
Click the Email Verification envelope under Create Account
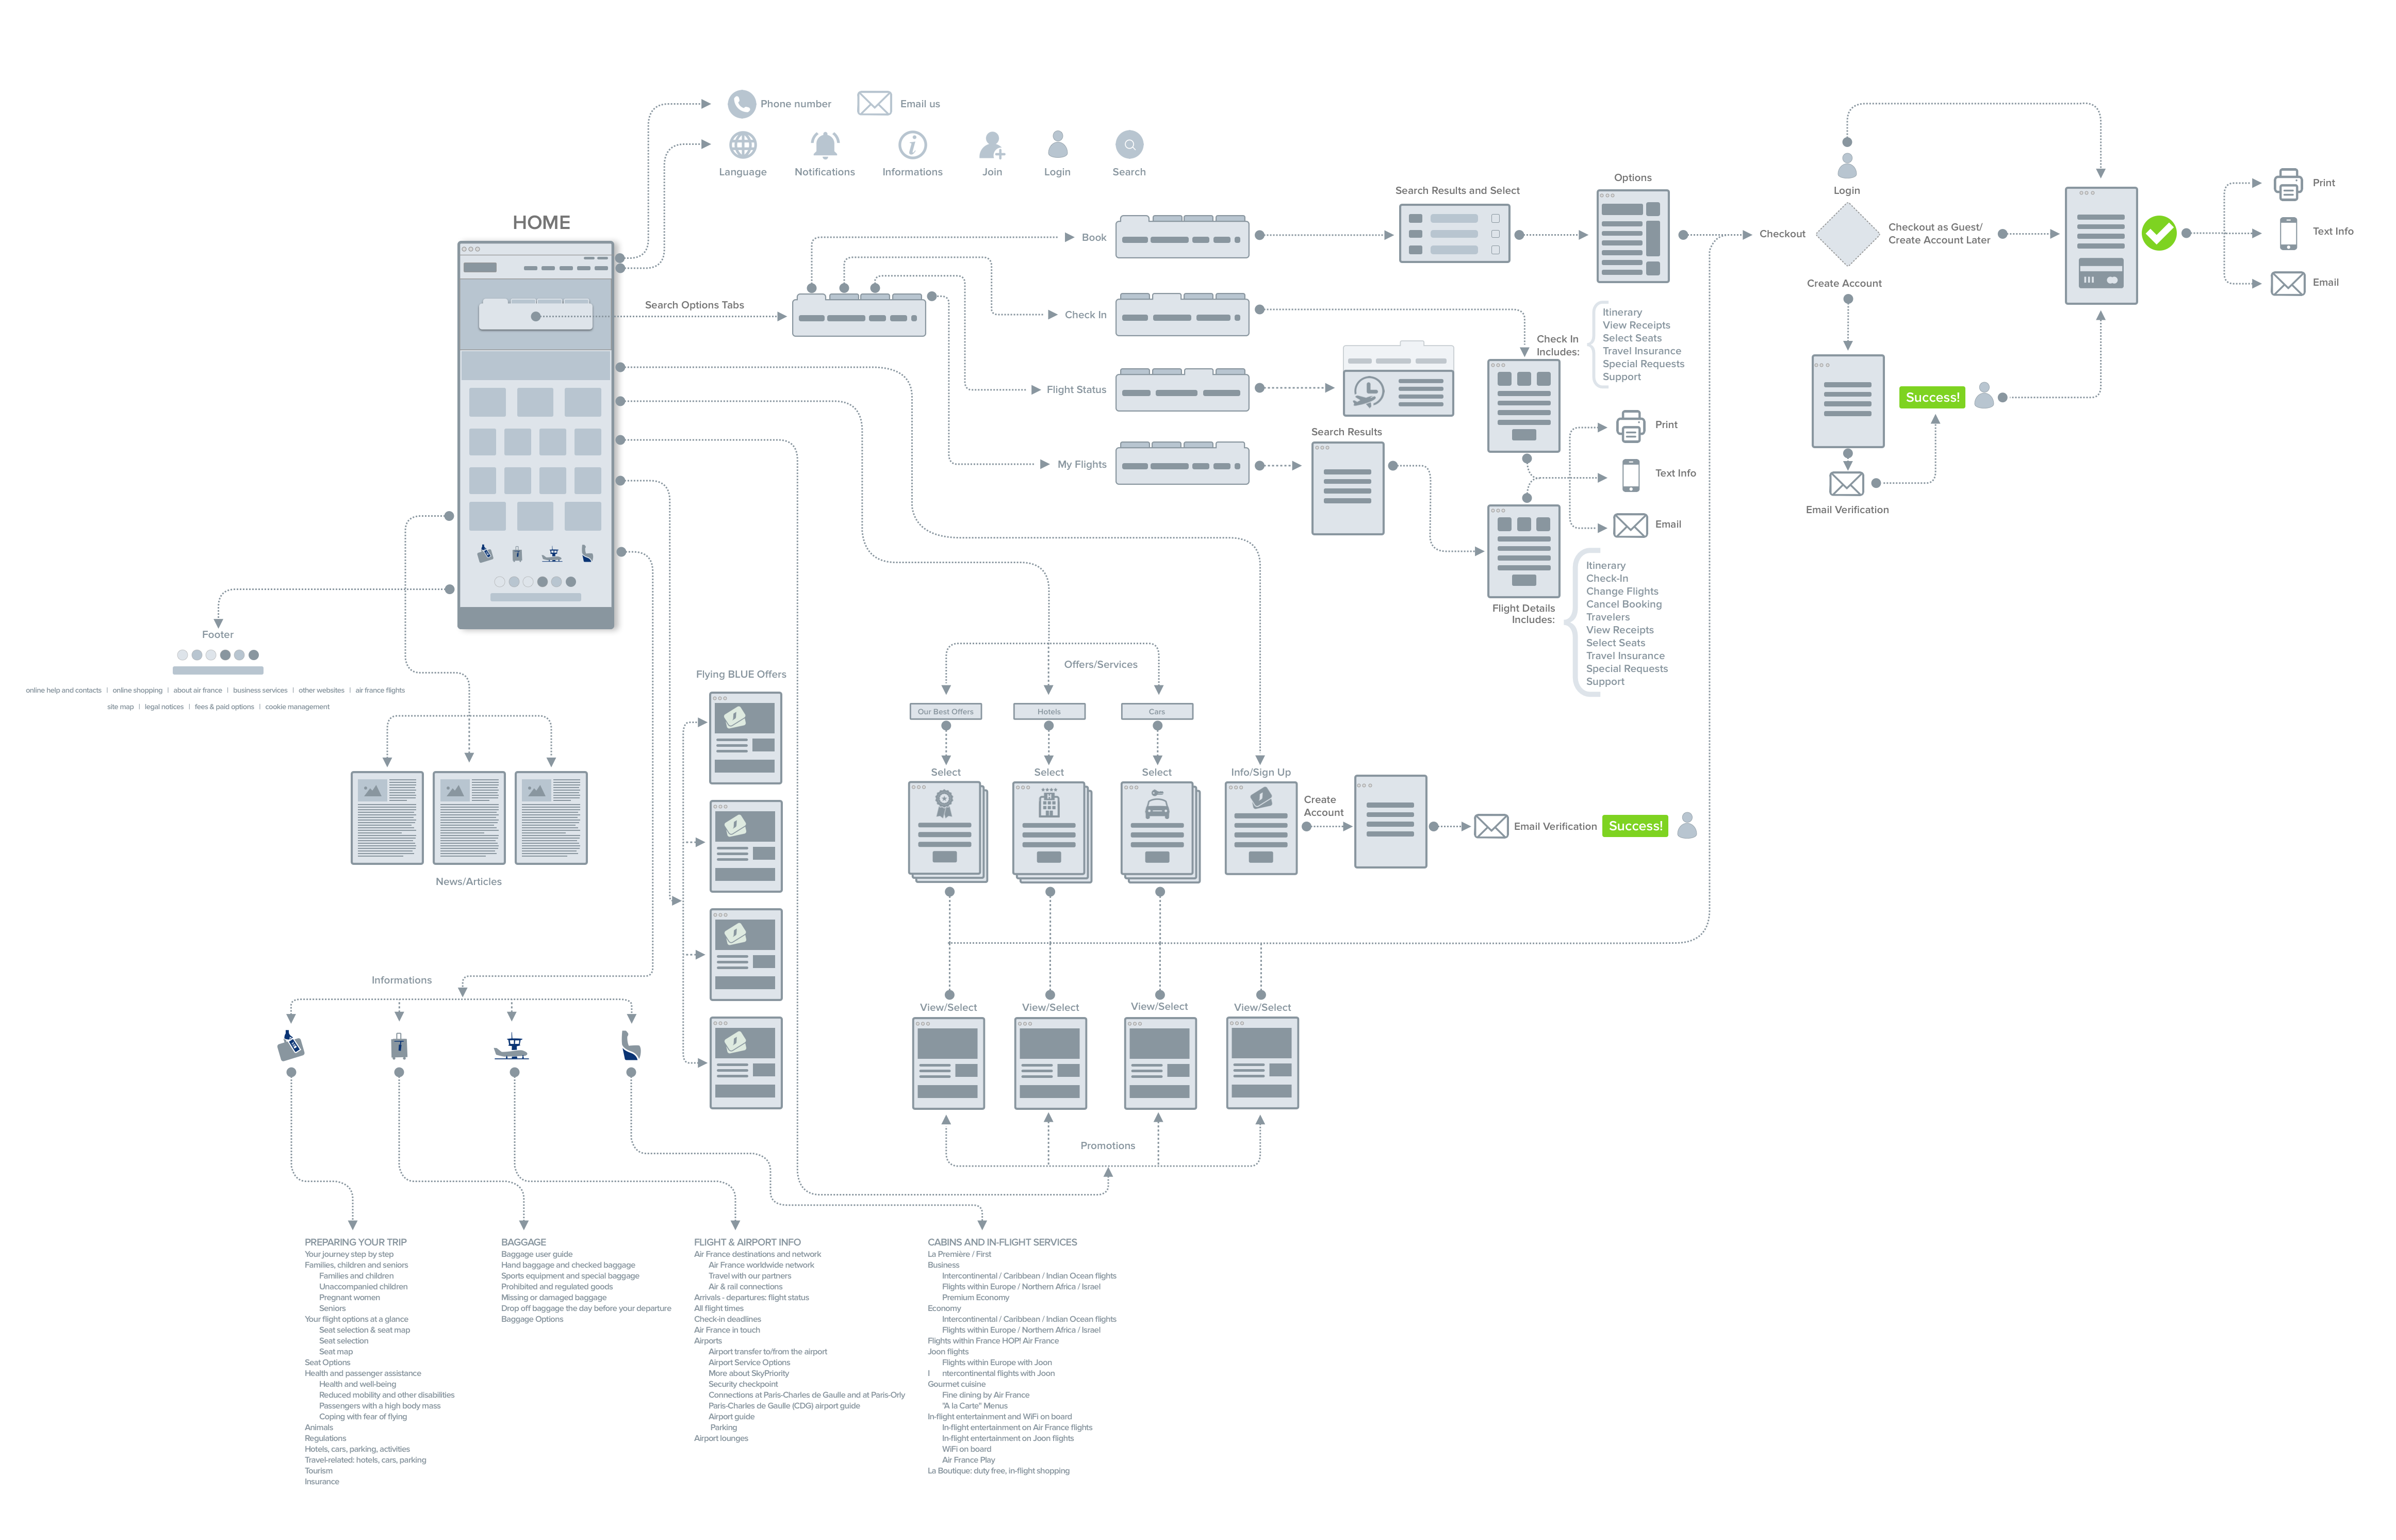point(1846,484)
